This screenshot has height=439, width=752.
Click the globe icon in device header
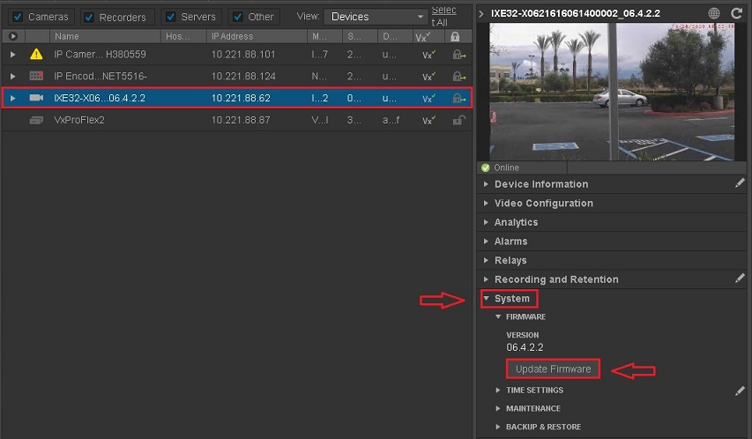(714, 13)
